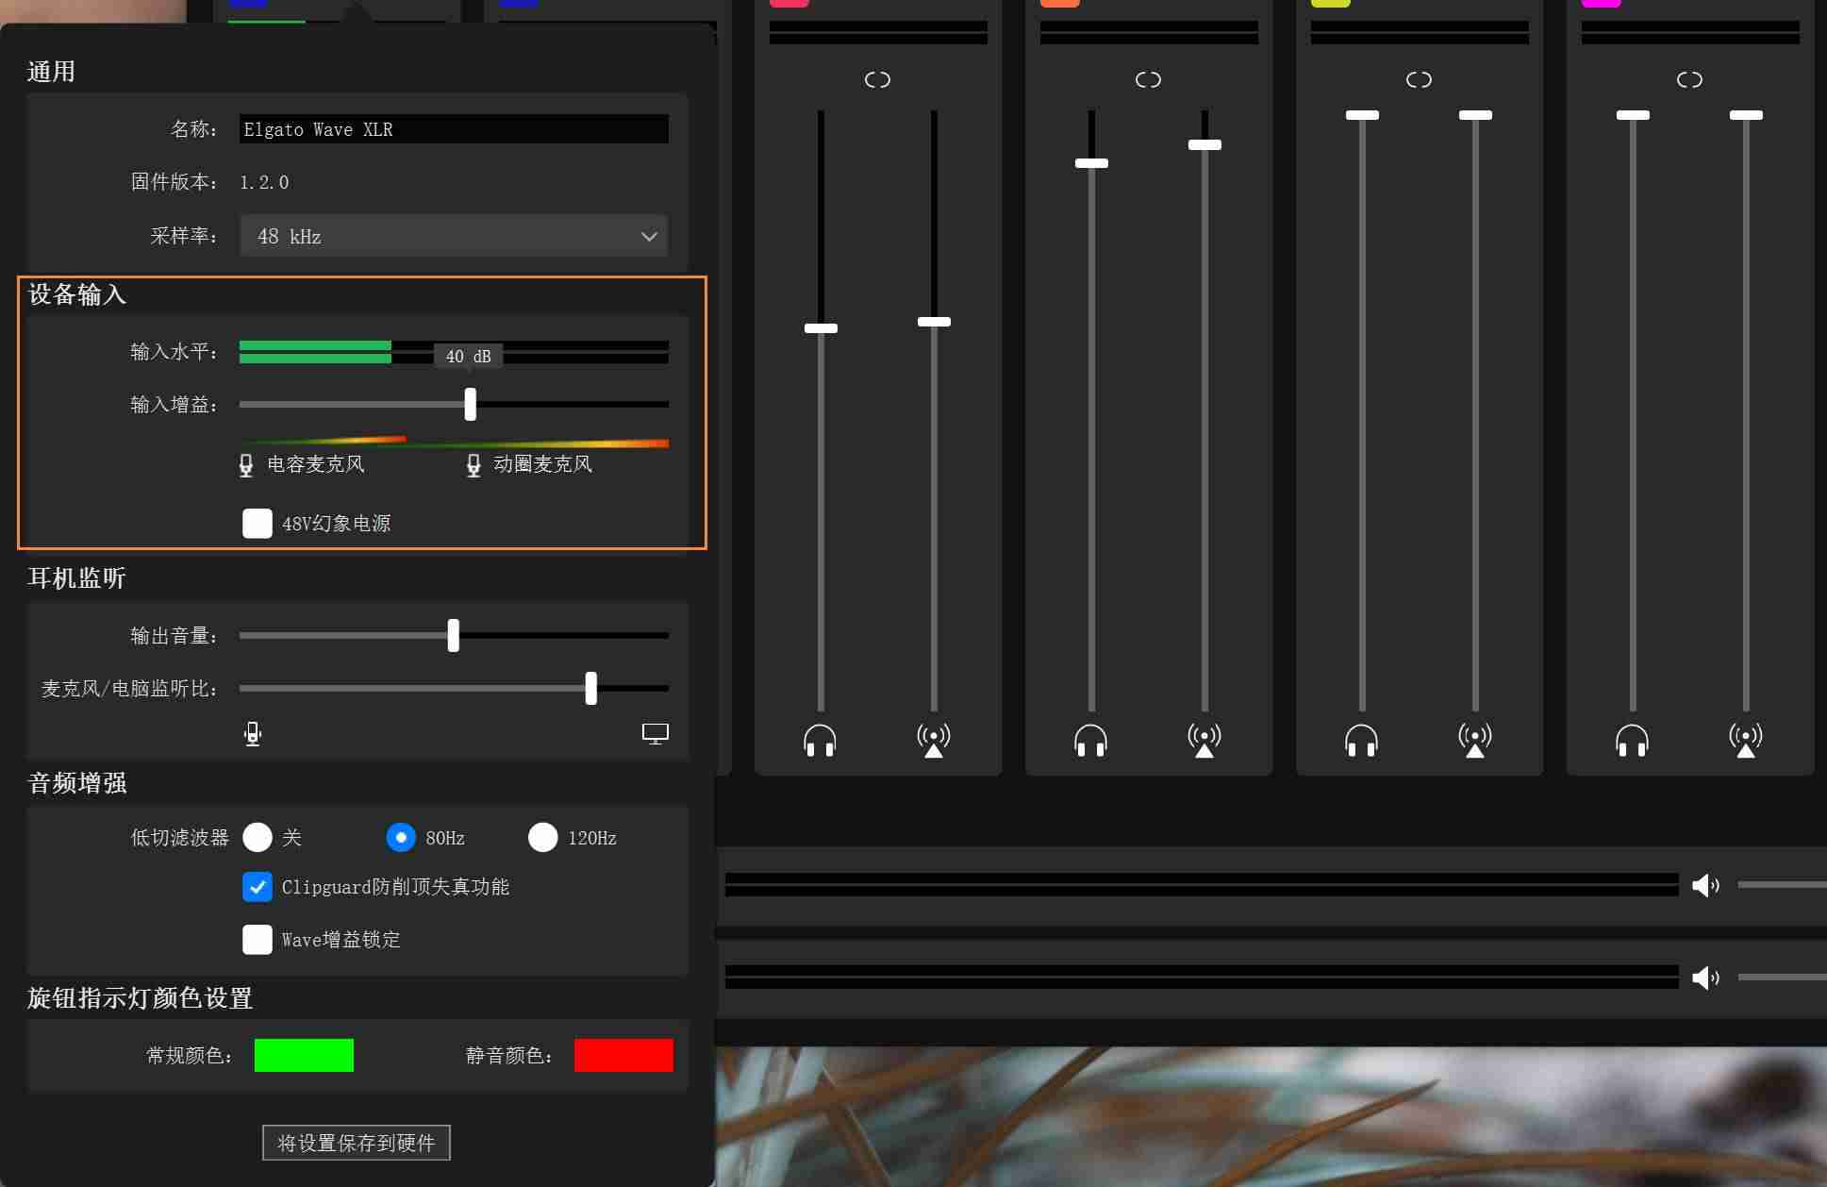1827x1187 pixels.
Task: Click the 音频增强 section heading
Action: coord(77,783)
